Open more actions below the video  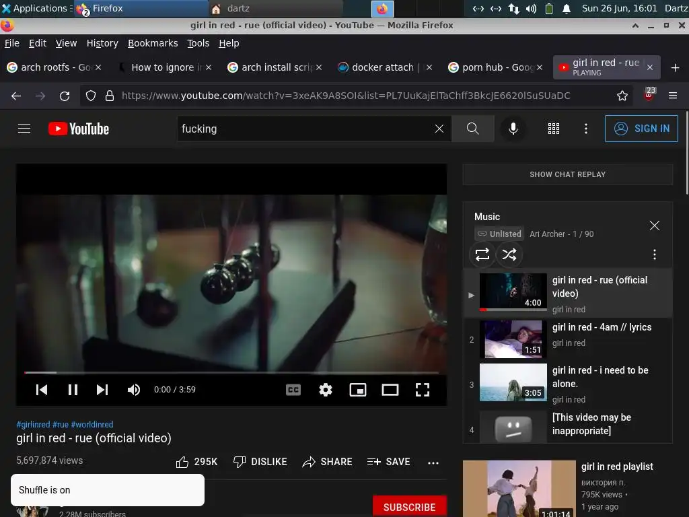click(433, 462)
